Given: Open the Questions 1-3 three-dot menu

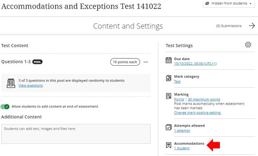Looking at the screenshot, I should pos(145,62).
